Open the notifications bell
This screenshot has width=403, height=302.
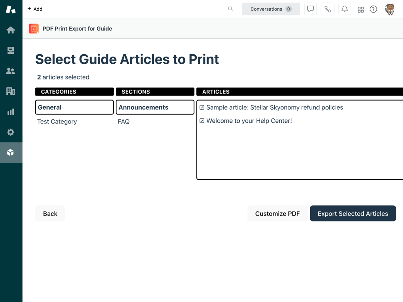pos(344,9)
